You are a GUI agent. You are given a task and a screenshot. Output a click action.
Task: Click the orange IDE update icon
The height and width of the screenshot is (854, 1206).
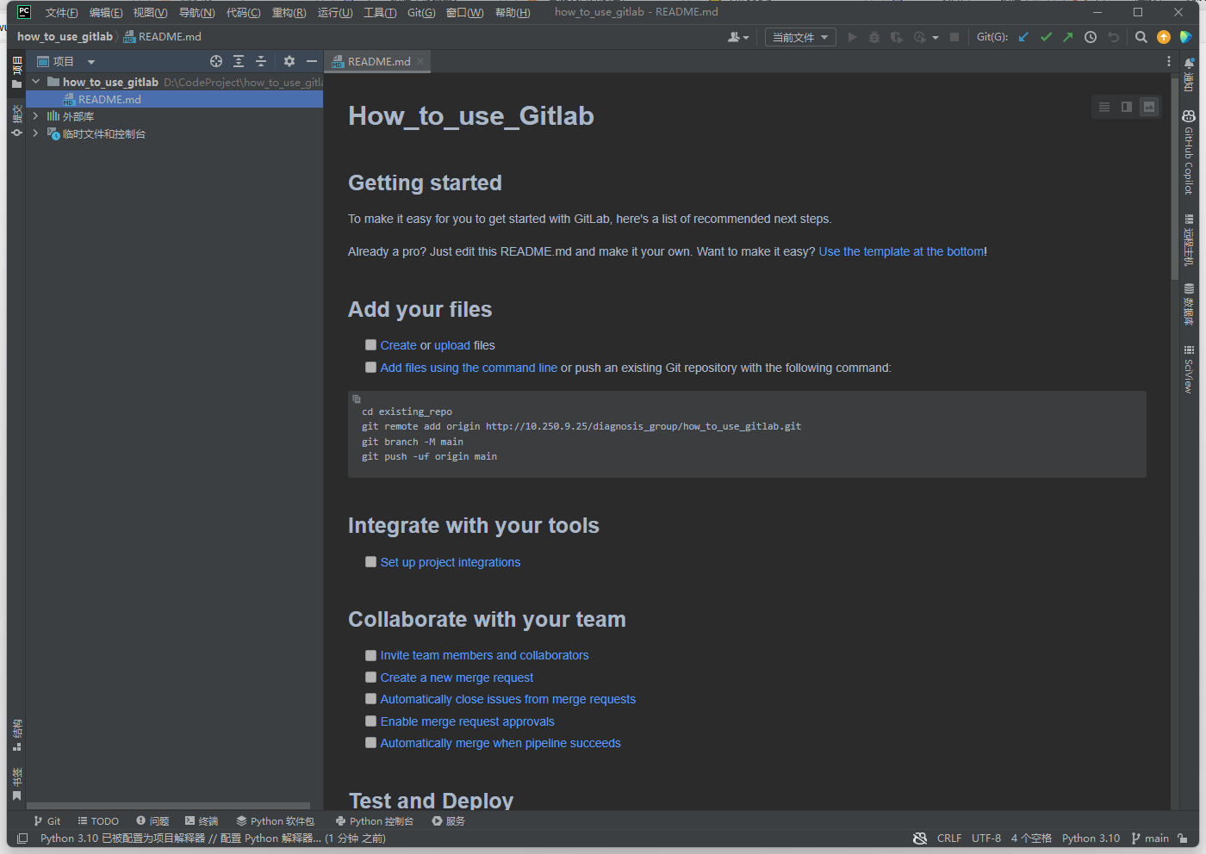[x=1164, y=37]
